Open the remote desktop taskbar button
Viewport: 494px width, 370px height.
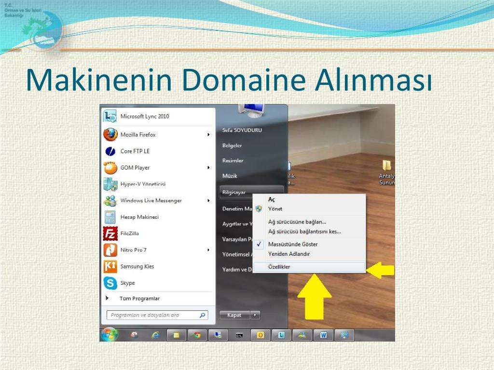[x=219, y=335]
